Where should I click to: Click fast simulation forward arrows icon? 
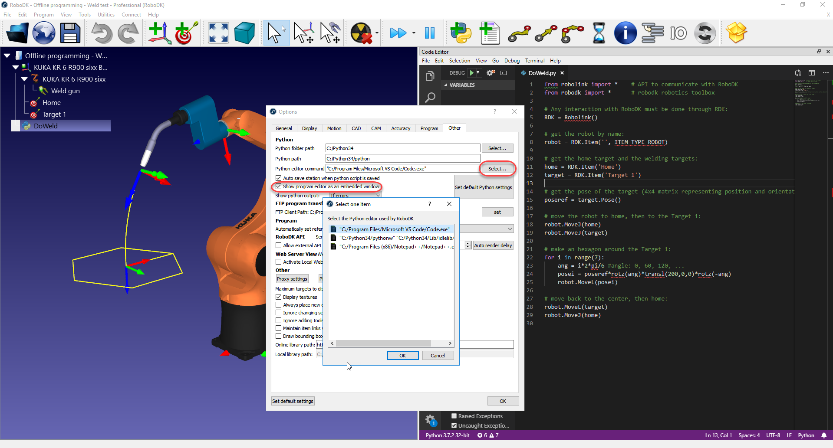[398, 33]
